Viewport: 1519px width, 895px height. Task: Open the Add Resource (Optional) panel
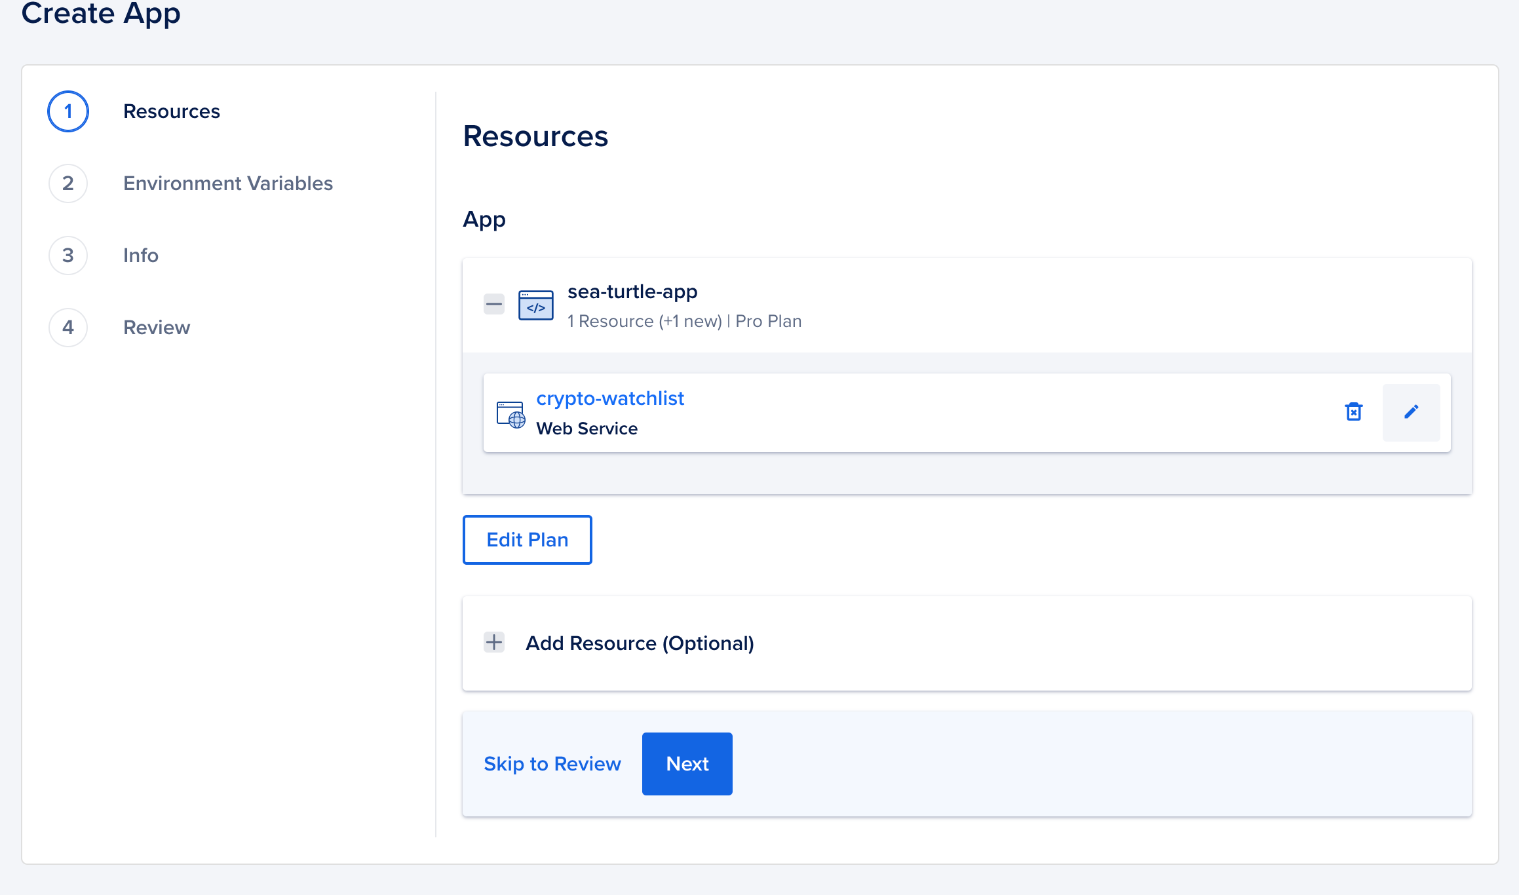tap(640, 643)
